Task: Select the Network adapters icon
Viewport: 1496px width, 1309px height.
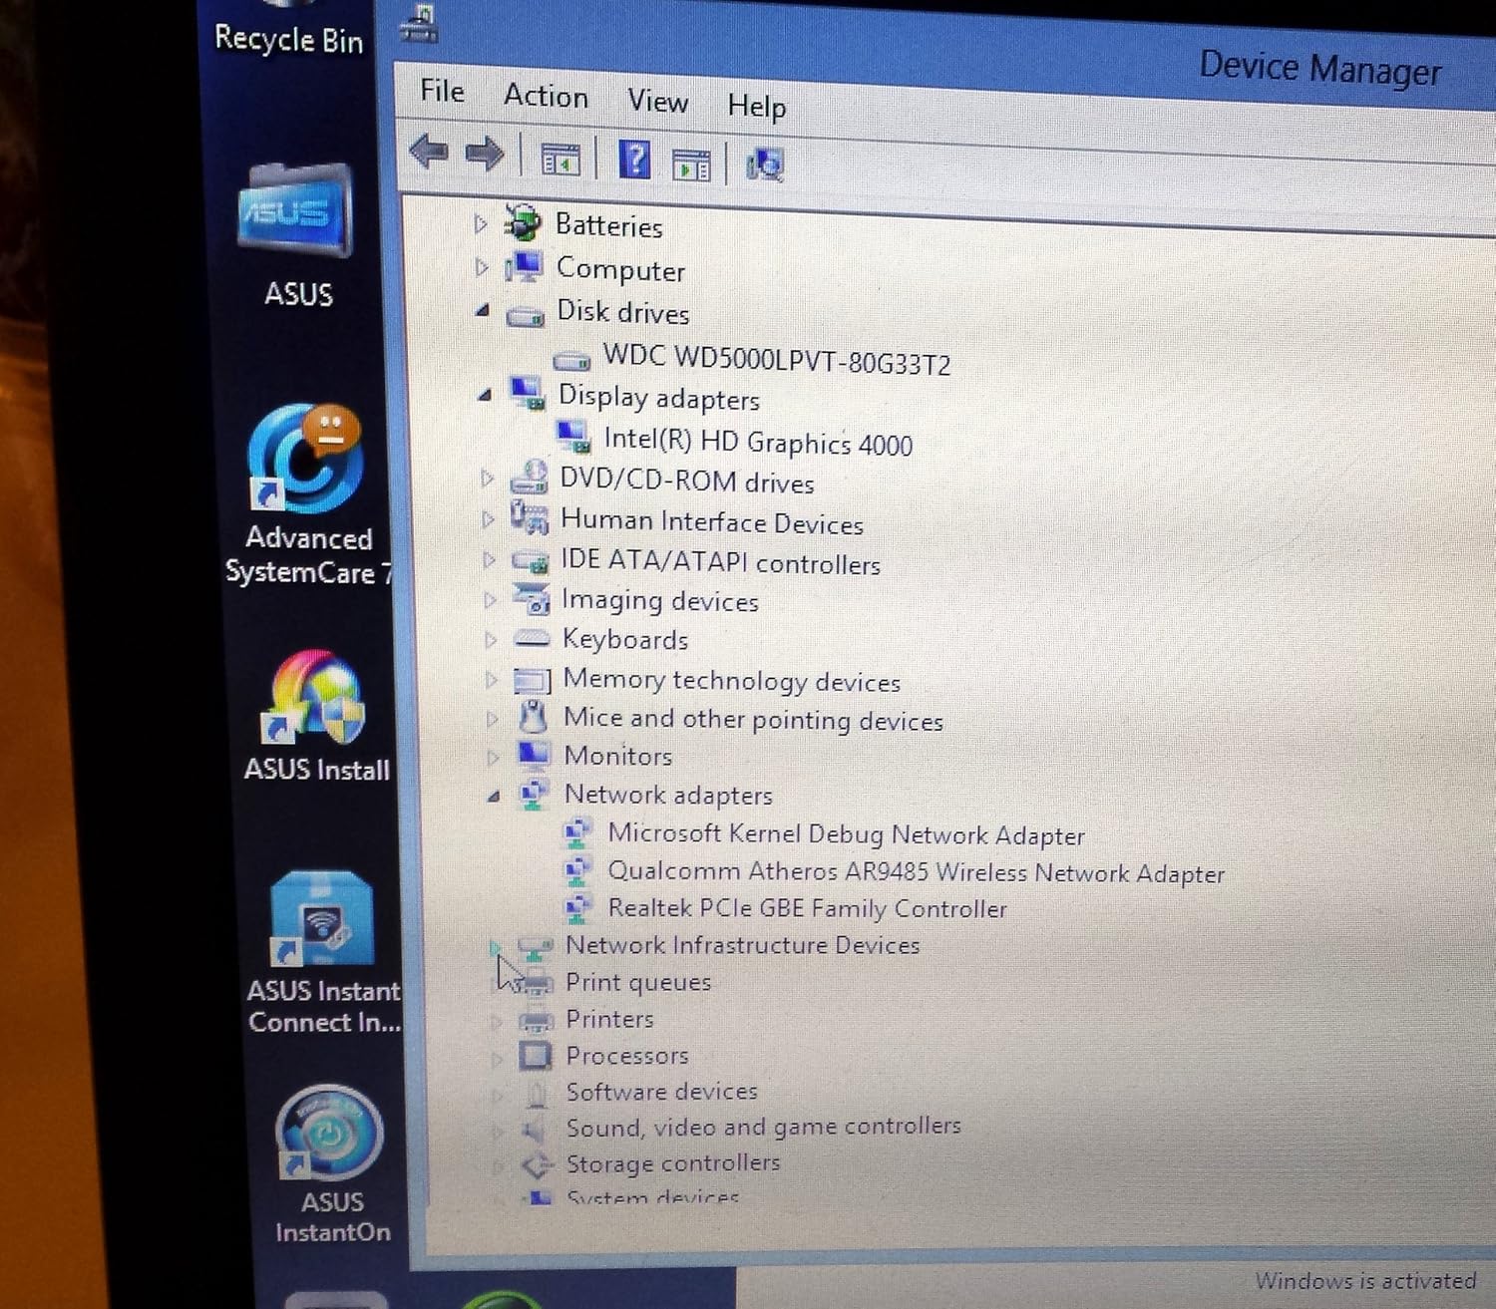Action: coord(535,795)
